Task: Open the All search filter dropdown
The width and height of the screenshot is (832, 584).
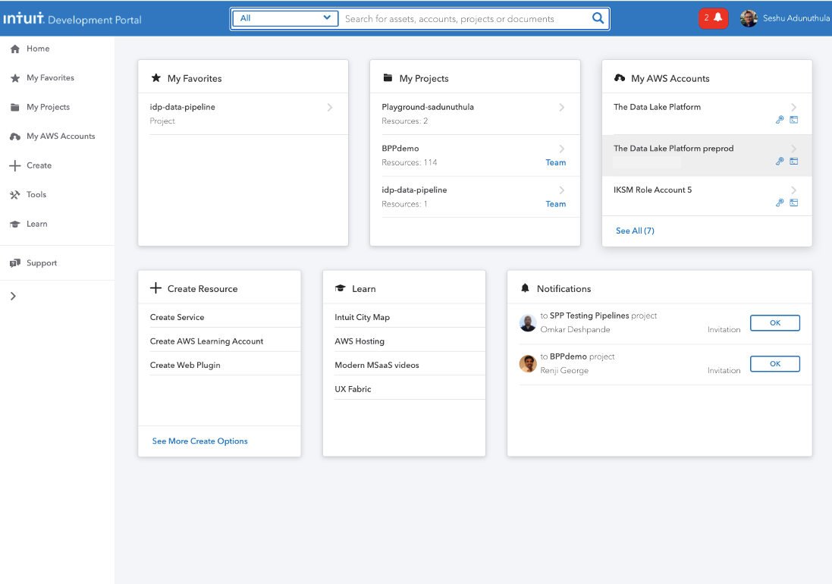Action: [x=285, y=18]
